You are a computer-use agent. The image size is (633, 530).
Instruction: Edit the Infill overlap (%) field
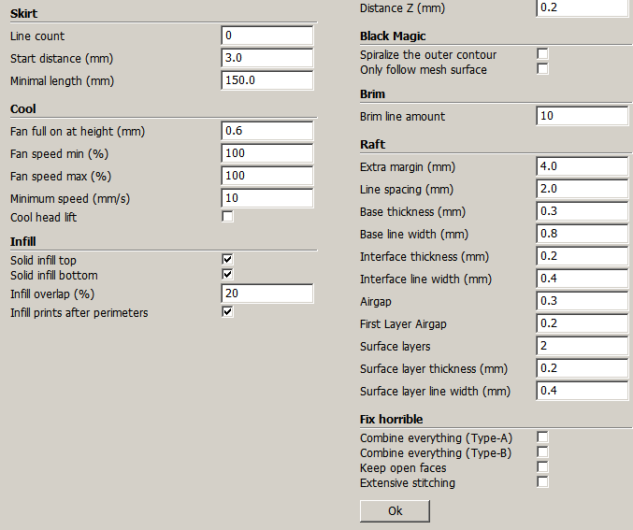click(x=266, y=294)
